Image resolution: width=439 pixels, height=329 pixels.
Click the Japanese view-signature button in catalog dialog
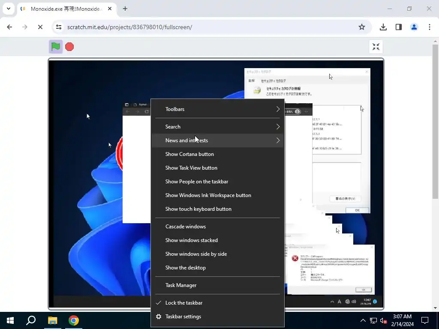pos(345,199)
